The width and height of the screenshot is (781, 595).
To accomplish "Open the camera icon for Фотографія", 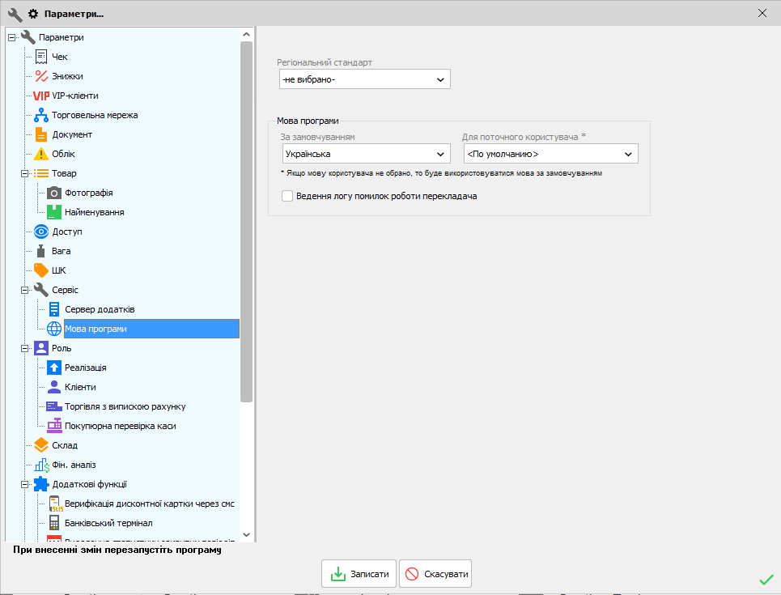I will (x=54, y=193).
